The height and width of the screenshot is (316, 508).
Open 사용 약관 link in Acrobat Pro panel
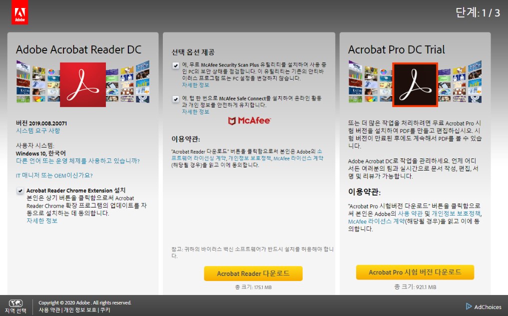(410, 214)
